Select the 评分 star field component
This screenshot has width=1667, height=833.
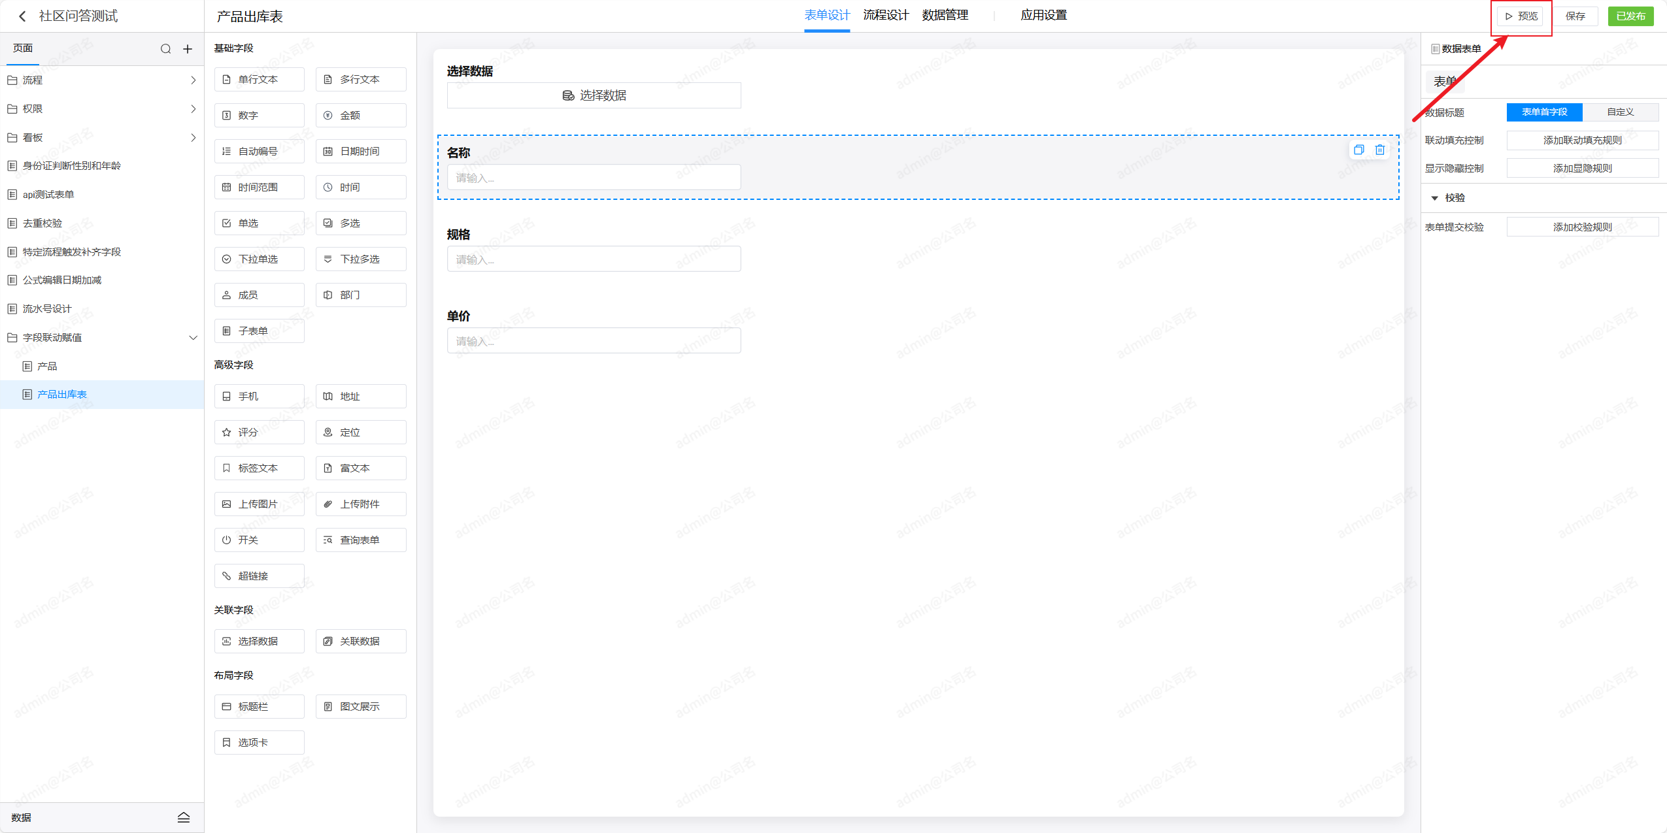(x=259, y=432)
